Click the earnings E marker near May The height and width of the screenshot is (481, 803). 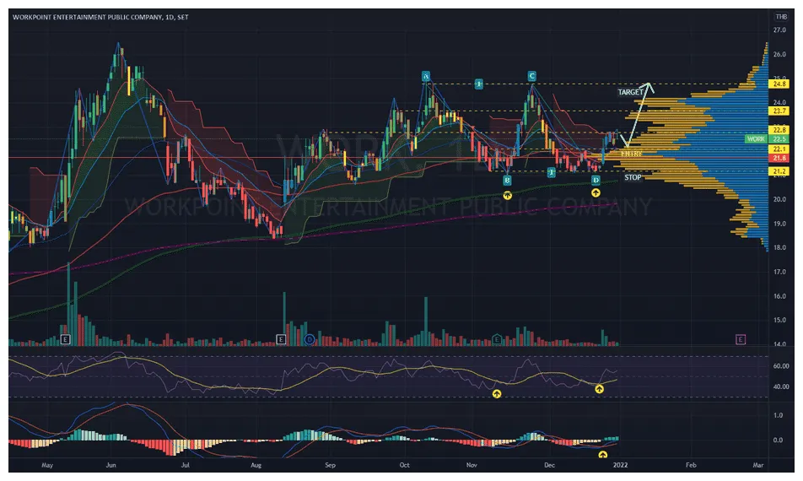pos(65,339)
